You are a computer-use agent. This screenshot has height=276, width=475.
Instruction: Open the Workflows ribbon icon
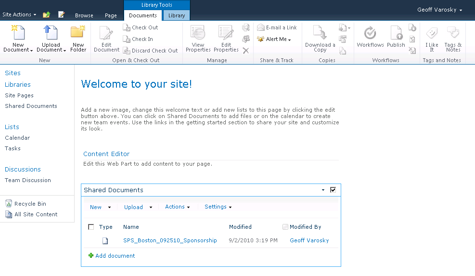(x=370, y=33)
